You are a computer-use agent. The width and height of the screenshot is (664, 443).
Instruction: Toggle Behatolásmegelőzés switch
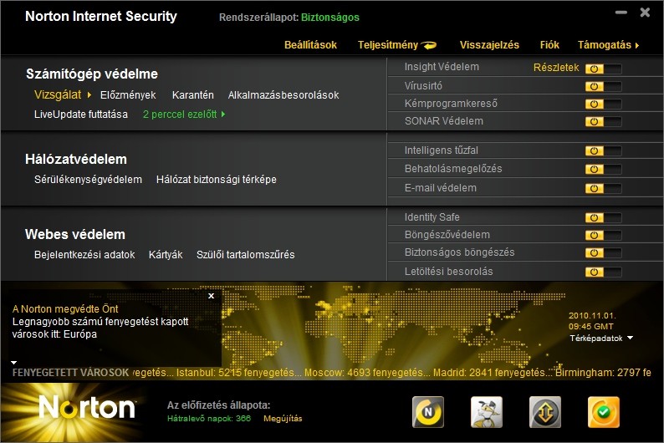point(604,169)
